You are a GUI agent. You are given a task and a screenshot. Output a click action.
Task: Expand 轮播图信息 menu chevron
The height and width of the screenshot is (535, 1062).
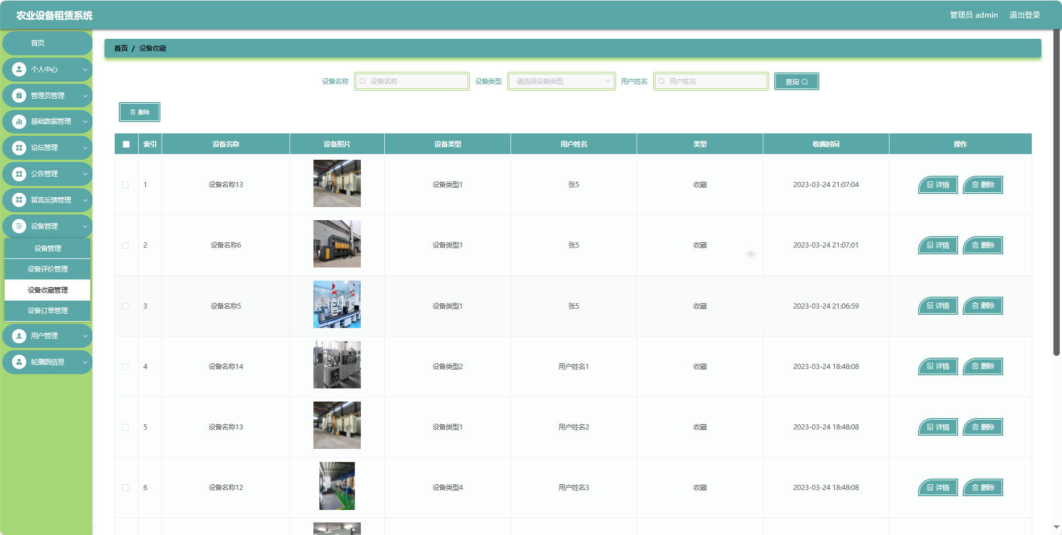[85, 362]
